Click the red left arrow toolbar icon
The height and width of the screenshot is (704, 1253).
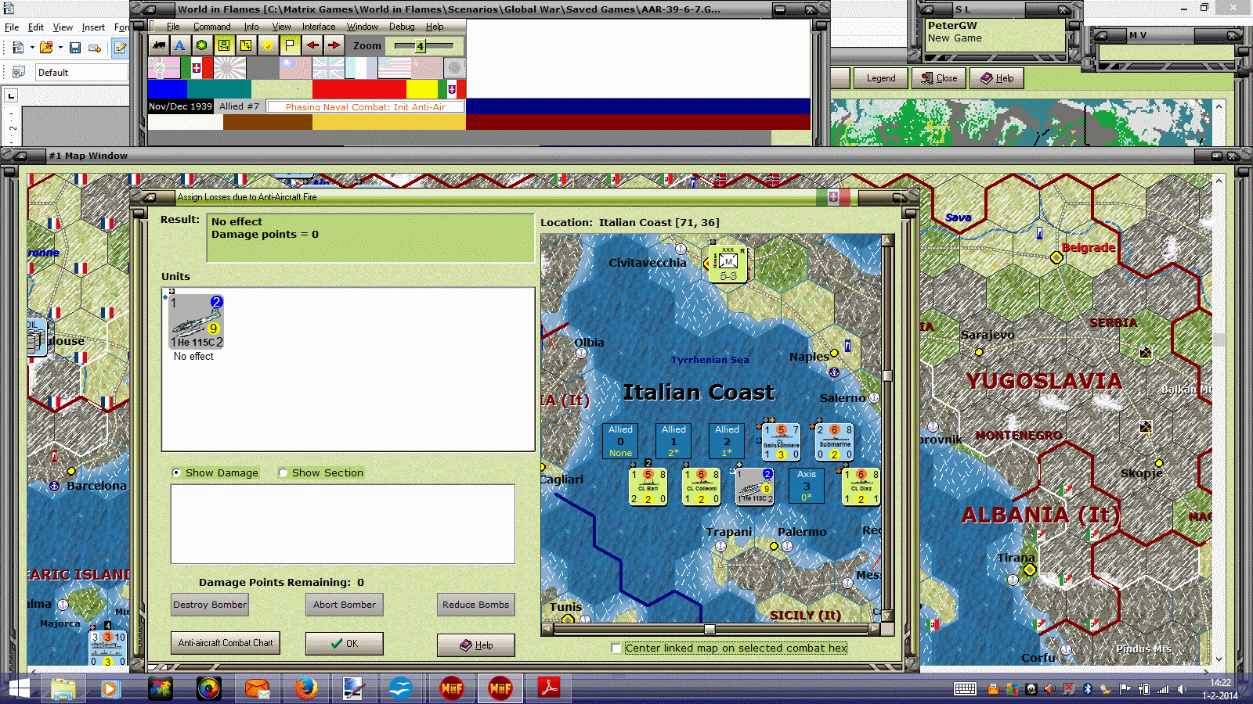pyautogui.click(x=312, y=45)
